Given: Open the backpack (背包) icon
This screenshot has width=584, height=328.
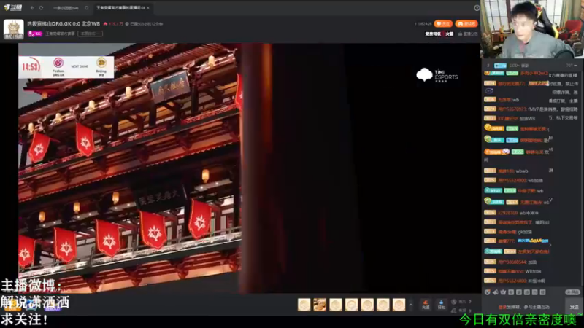Looking at the screenshot, I should (442, 305).
